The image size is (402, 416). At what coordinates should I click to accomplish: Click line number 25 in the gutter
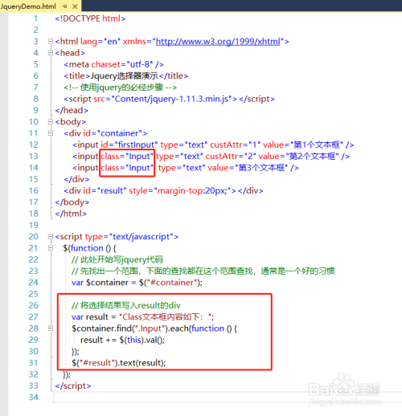point(34,294)
